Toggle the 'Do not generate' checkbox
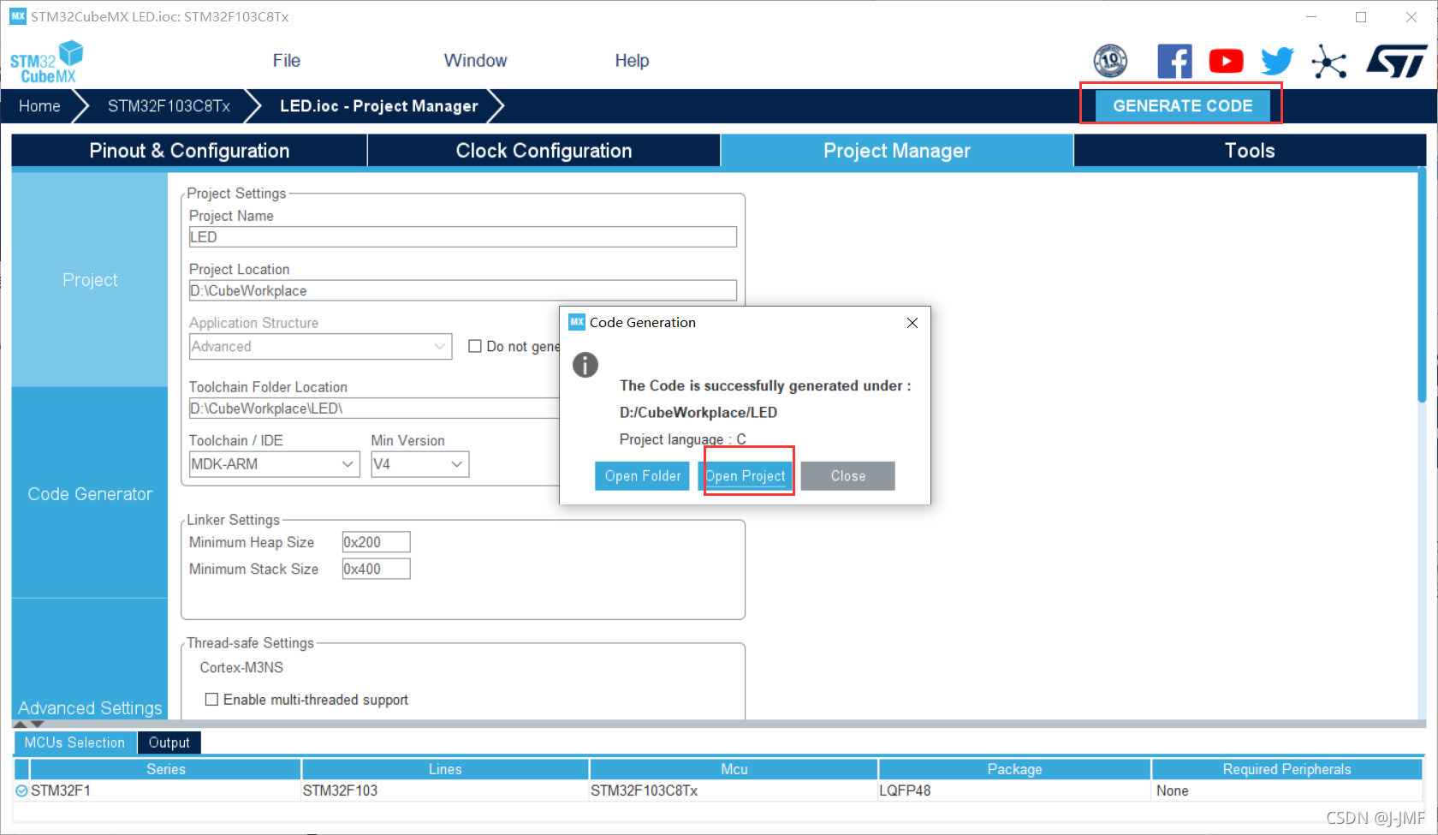 475,346
